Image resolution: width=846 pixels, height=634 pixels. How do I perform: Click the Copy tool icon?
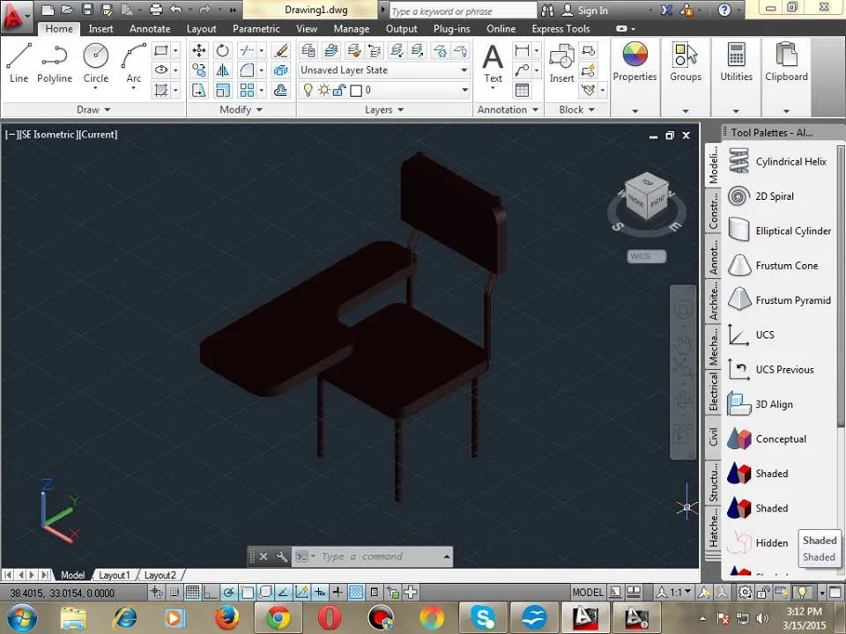[x=198, y=70]
